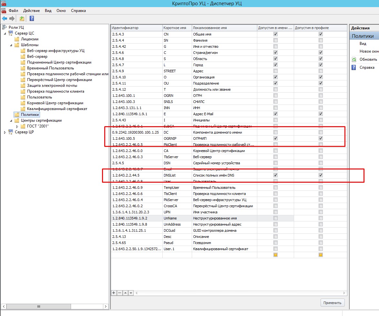Click the Роли УЦ root node icon
The height and width of the screenshot is (316, 379).
click(4, 27)
